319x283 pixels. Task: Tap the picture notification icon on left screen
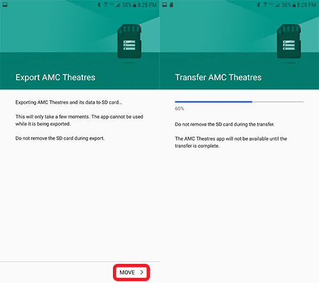click(x=5, y=4)
